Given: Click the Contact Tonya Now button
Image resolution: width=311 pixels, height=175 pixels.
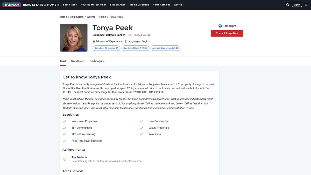Looking at the screenshot, I should click(x=227, y=33).
